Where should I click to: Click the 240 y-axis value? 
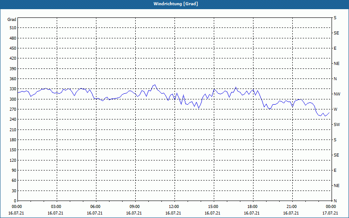coord(13,119)
